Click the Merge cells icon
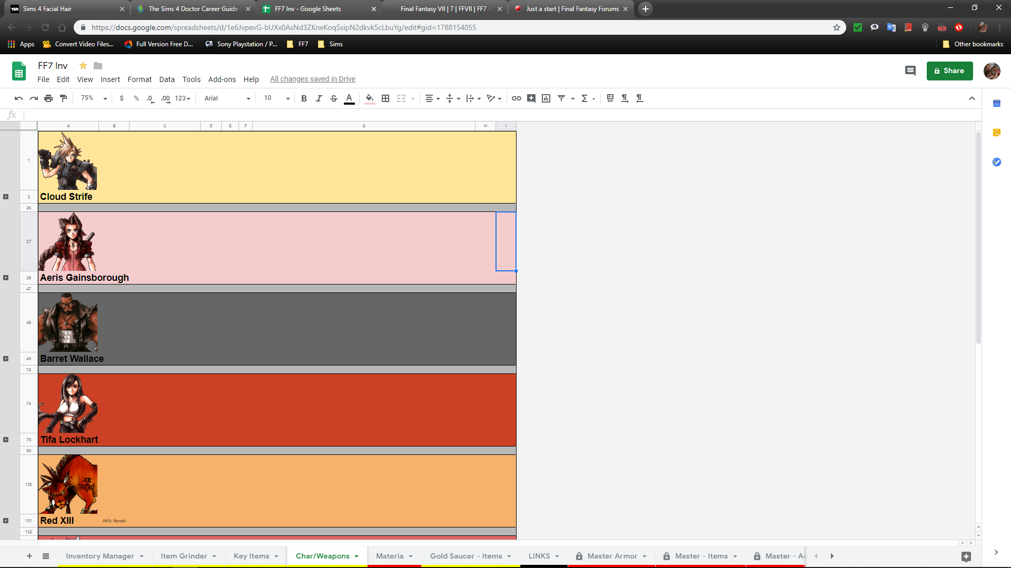 click(401, 98)
